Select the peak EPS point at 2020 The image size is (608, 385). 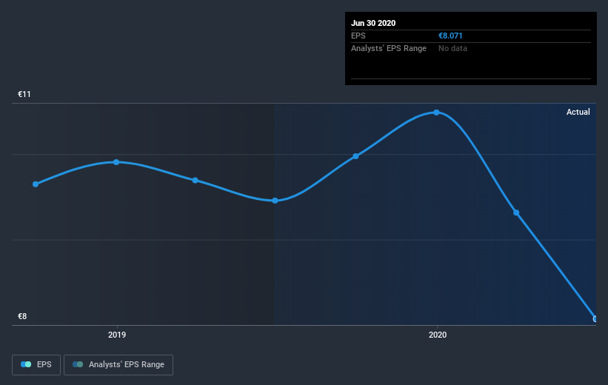437,113
